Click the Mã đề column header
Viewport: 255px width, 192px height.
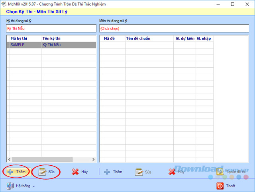[x=112, y=38]
